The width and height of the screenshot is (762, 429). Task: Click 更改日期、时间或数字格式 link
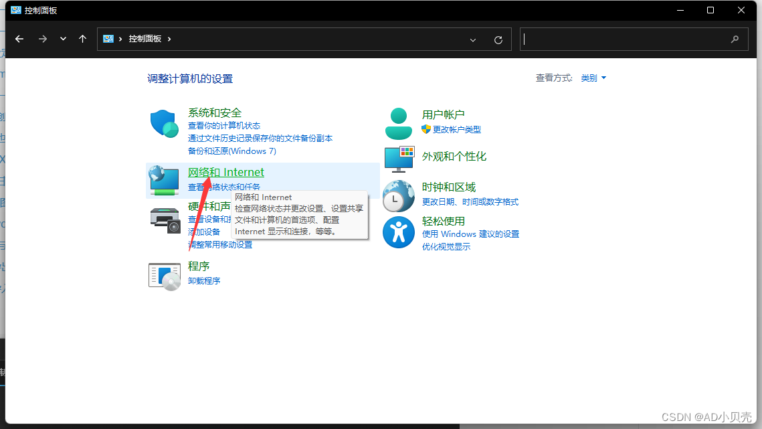click(x=470, y=202)
